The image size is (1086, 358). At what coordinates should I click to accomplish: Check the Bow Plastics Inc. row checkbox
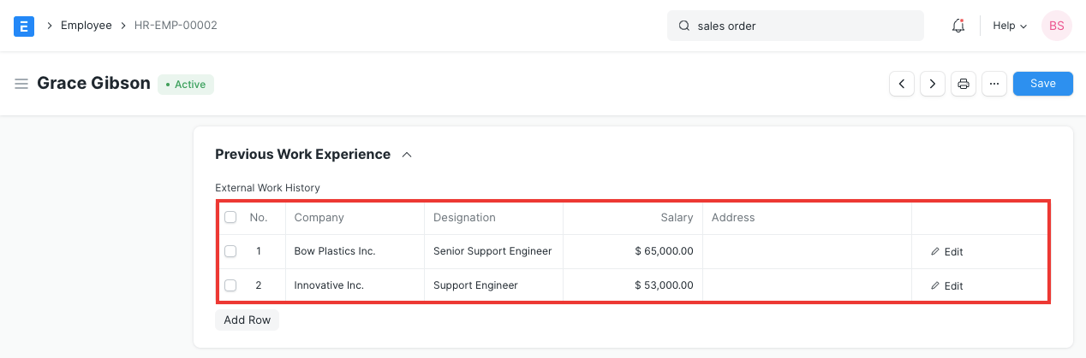[230, 252]
